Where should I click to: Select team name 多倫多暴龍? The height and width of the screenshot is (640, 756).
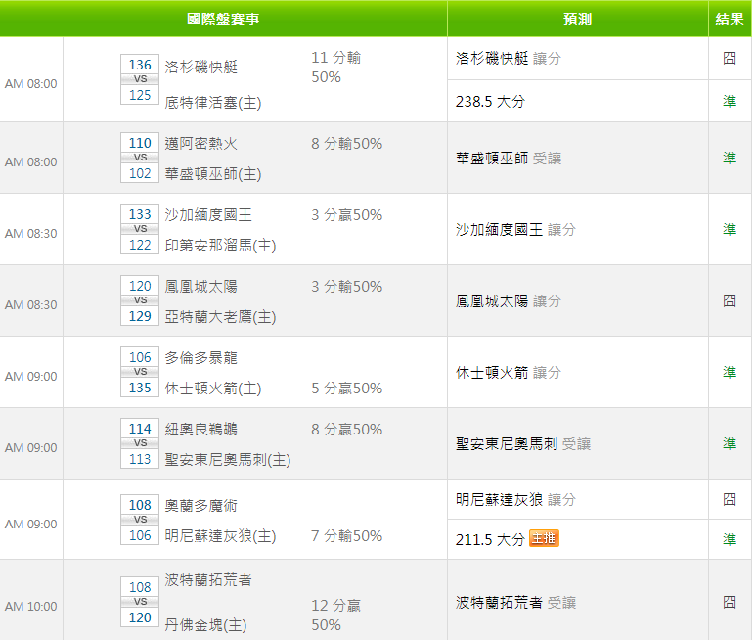201,357
